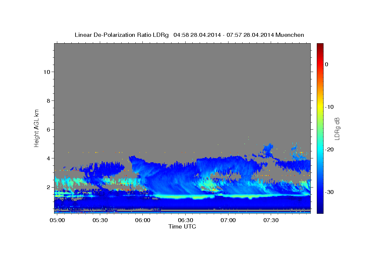Click the green middle section of colorbar
The width and height of the screenshot is (384, 256).
coord(320,128)
